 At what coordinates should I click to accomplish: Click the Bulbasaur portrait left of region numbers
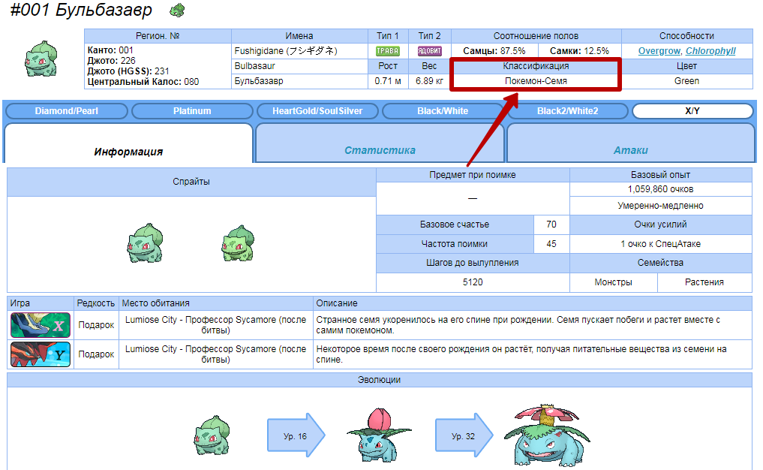[x=41, y=59]
